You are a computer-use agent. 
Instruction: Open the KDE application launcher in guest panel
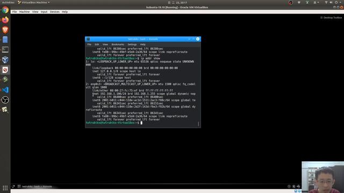coord(13,187)
